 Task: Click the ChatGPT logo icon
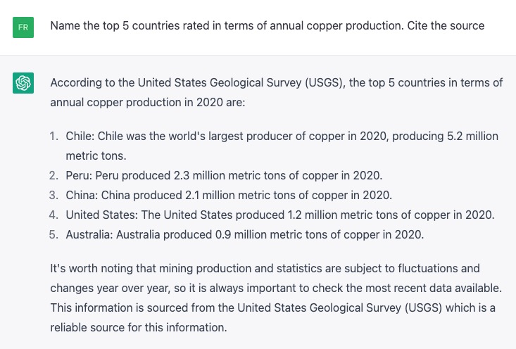tap(23, 84)
